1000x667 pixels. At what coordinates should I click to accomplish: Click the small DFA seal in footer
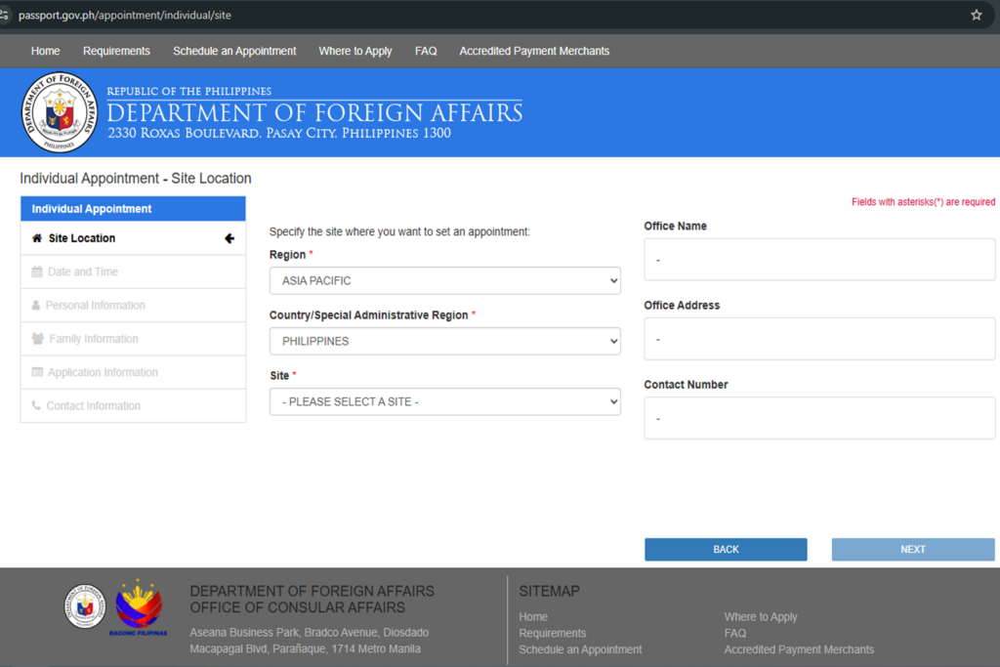[x=85, y=605]
